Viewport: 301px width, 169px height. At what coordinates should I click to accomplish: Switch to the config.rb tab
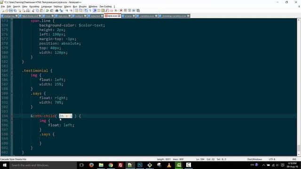click(79, 16)
